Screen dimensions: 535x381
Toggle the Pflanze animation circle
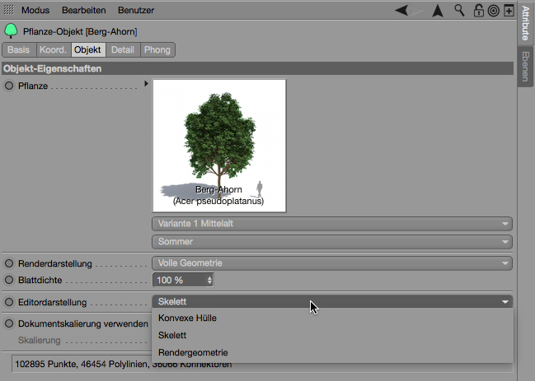click(x=9, y=86)
